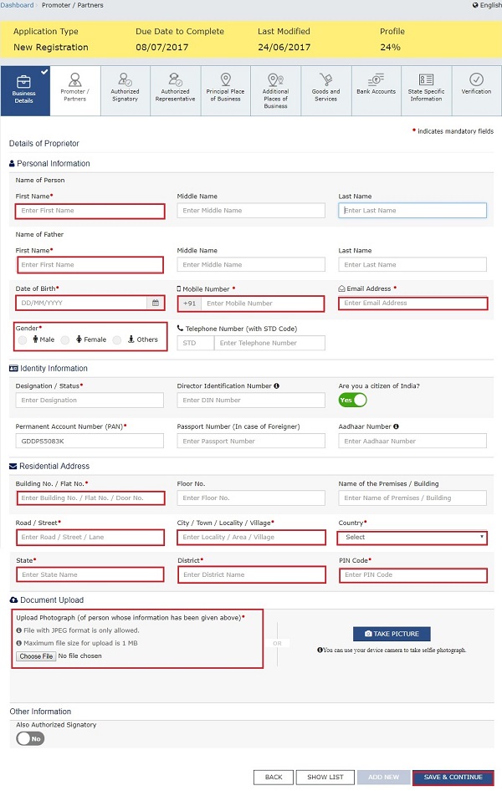
Task: Click the Principal Place of Business pin icon
Action: pyautogui.click(x=225, y=79)
